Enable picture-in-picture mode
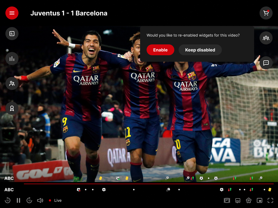 [x=260, y=200]
